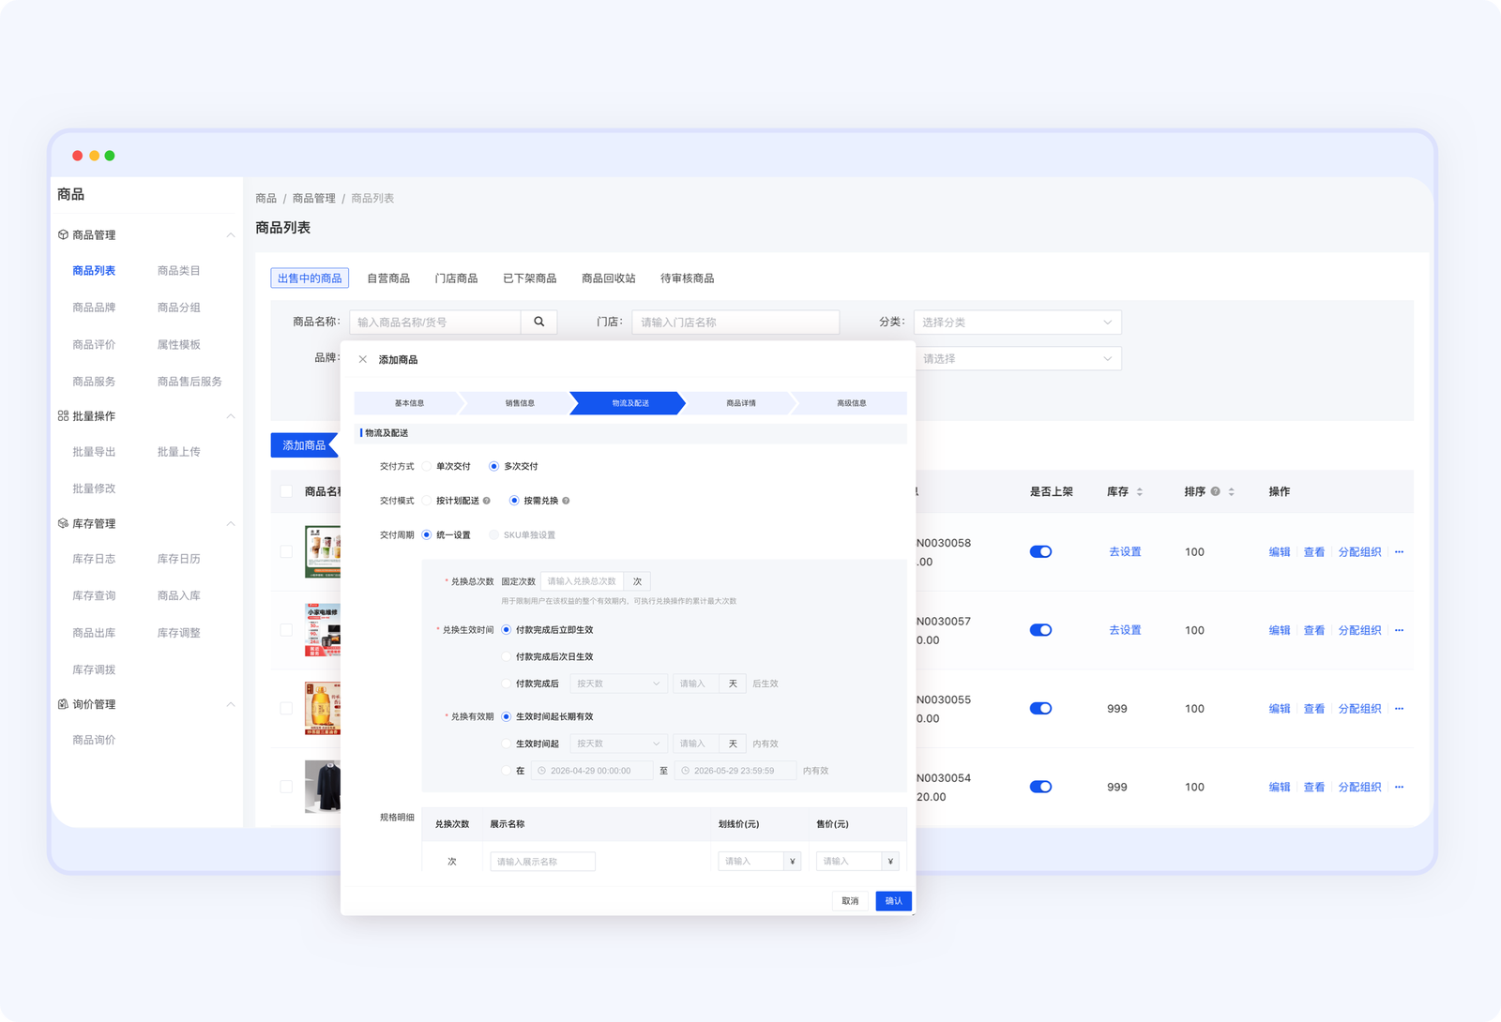Viewport: 1501px width, 1022px height.
Task: Click the 兑换总次数 input field
Action: pyautogui.click(x=583, y=581)
